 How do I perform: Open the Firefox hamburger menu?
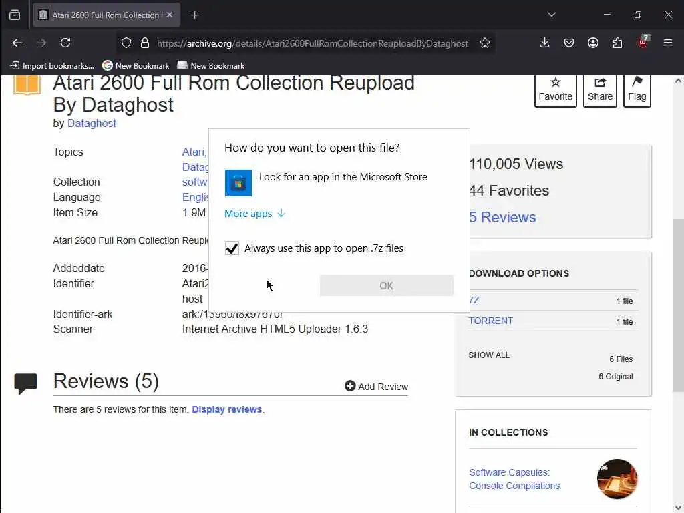pyautogui.click(x=668, y=43)
